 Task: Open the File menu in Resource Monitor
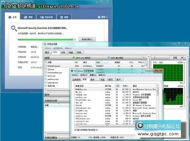(x=48, y=48)
